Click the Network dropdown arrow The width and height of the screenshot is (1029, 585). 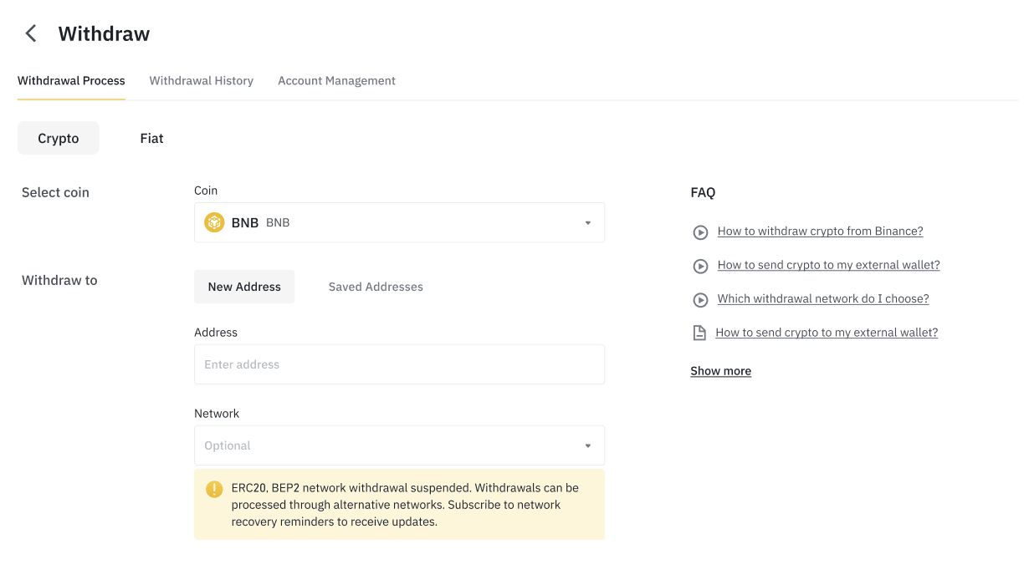pos(587,446)
